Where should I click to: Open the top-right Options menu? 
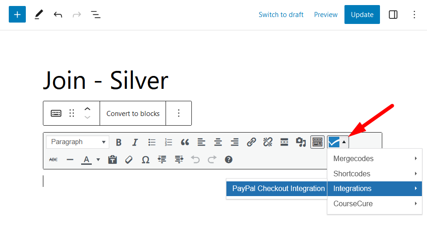click(x=414, y=14)
